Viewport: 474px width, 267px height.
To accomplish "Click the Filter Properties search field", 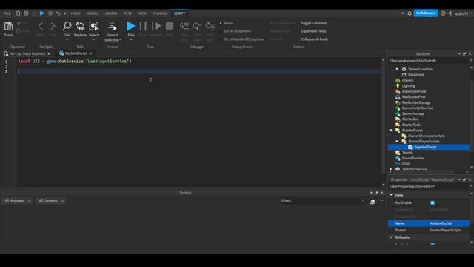I will pyautogui.click(x=429, y=186).
